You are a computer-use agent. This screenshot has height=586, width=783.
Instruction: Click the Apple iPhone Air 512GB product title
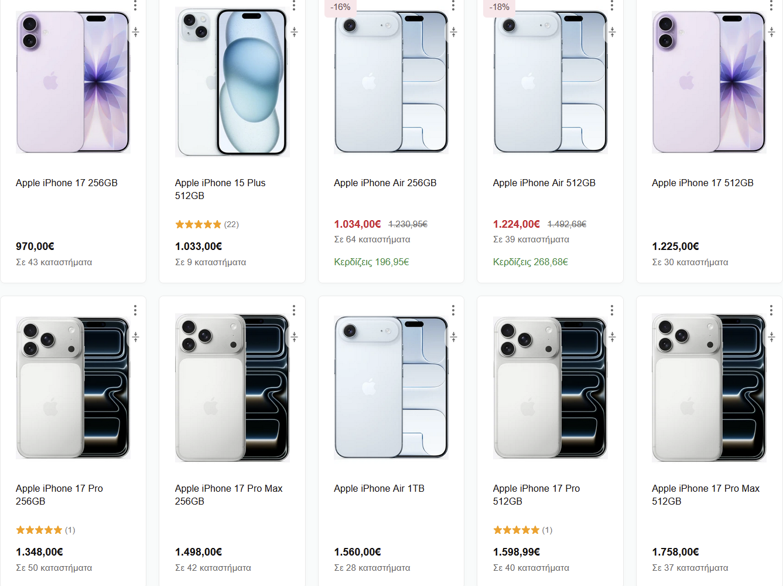point(543,183)
